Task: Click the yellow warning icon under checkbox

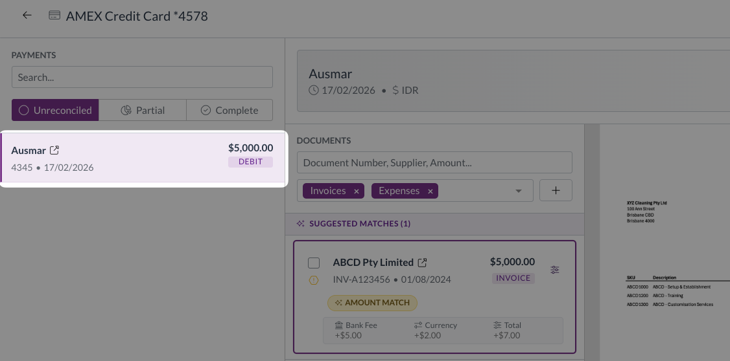Action: pos(314,280)
